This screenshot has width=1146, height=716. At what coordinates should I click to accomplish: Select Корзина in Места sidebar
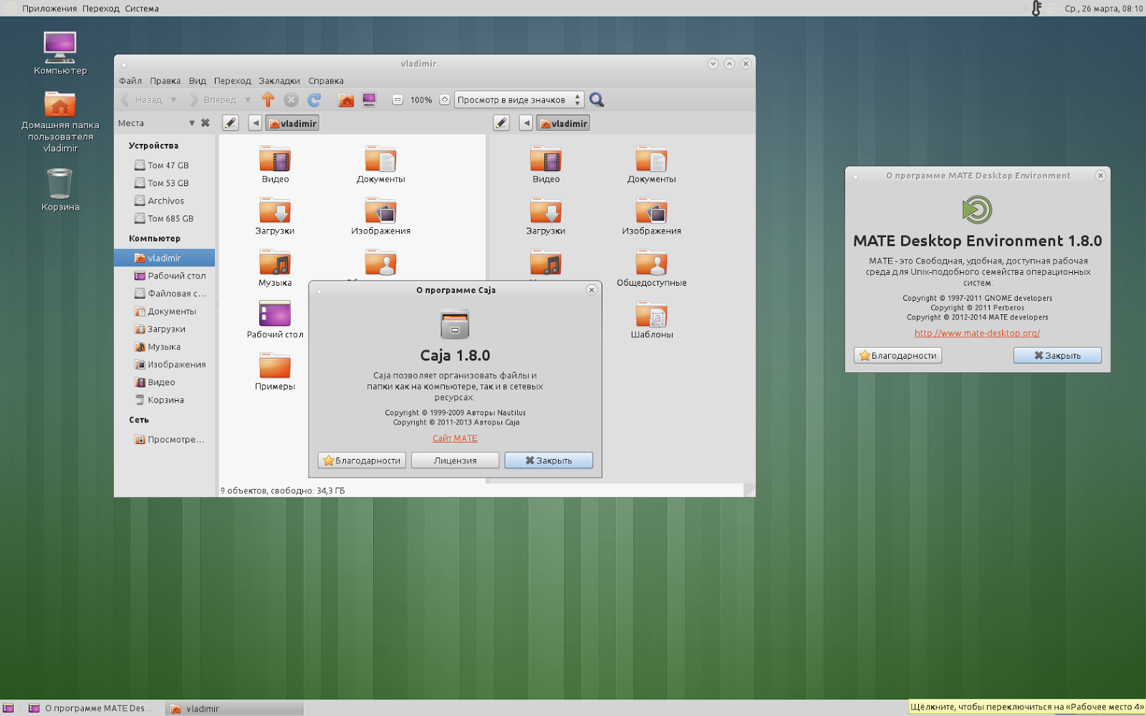pos(165,400)
